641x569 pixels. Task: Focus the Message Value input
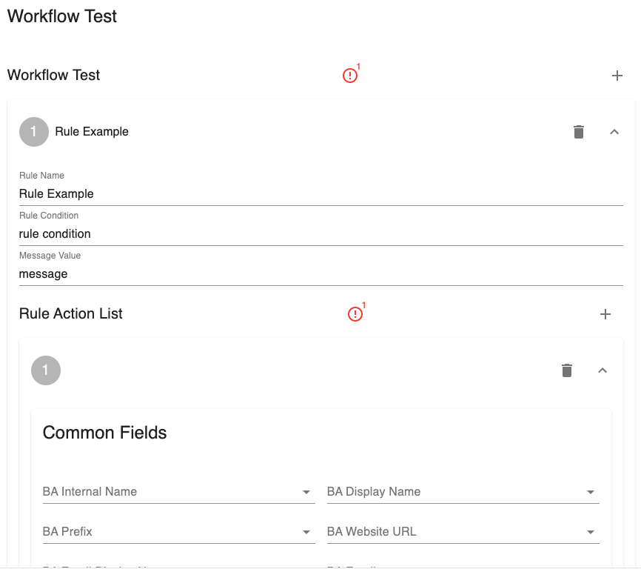[x=320, y=274]
